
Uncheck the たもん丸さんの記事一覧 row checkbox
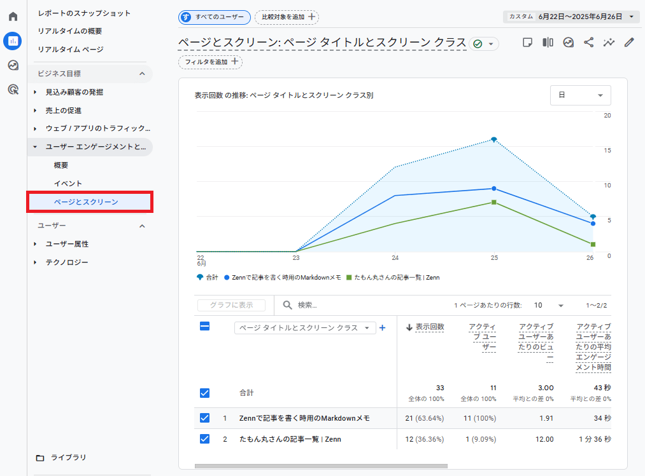click(204, 439)
